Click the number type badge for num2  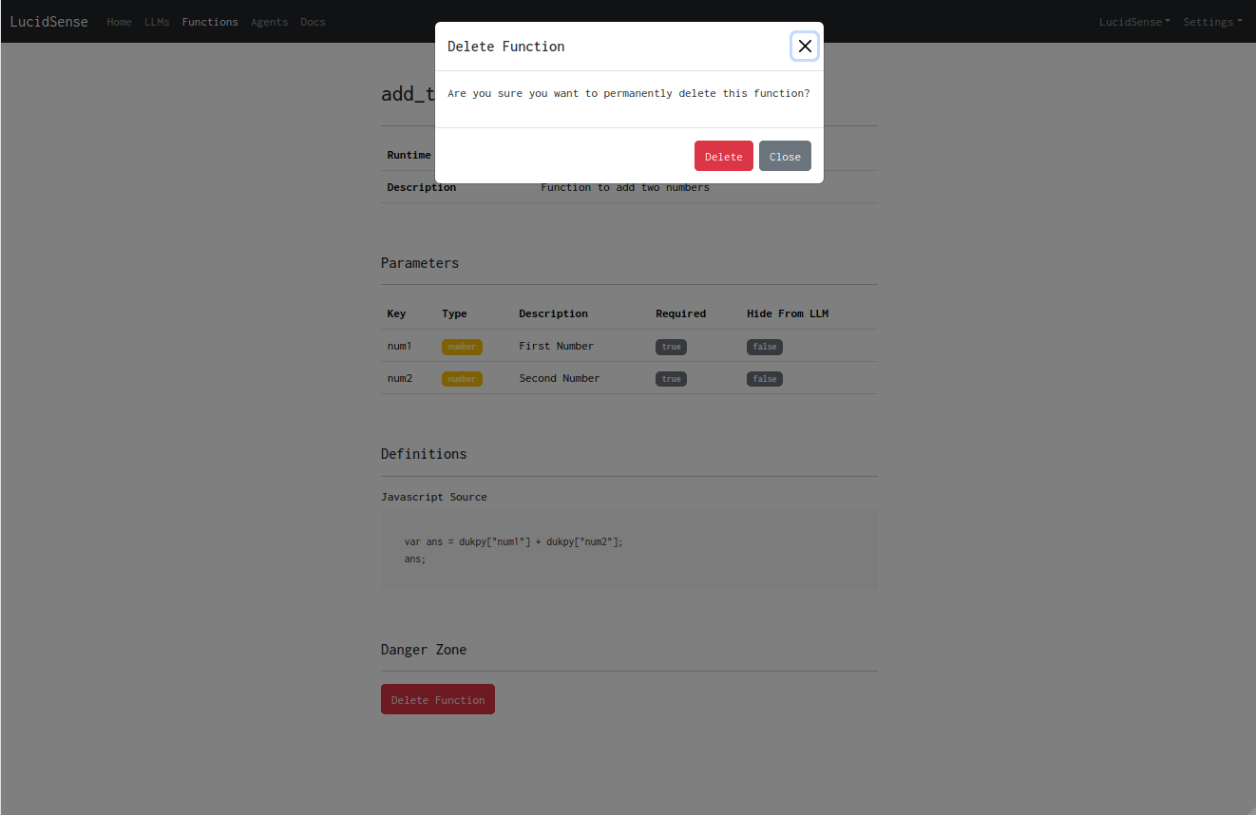point(462,379)
